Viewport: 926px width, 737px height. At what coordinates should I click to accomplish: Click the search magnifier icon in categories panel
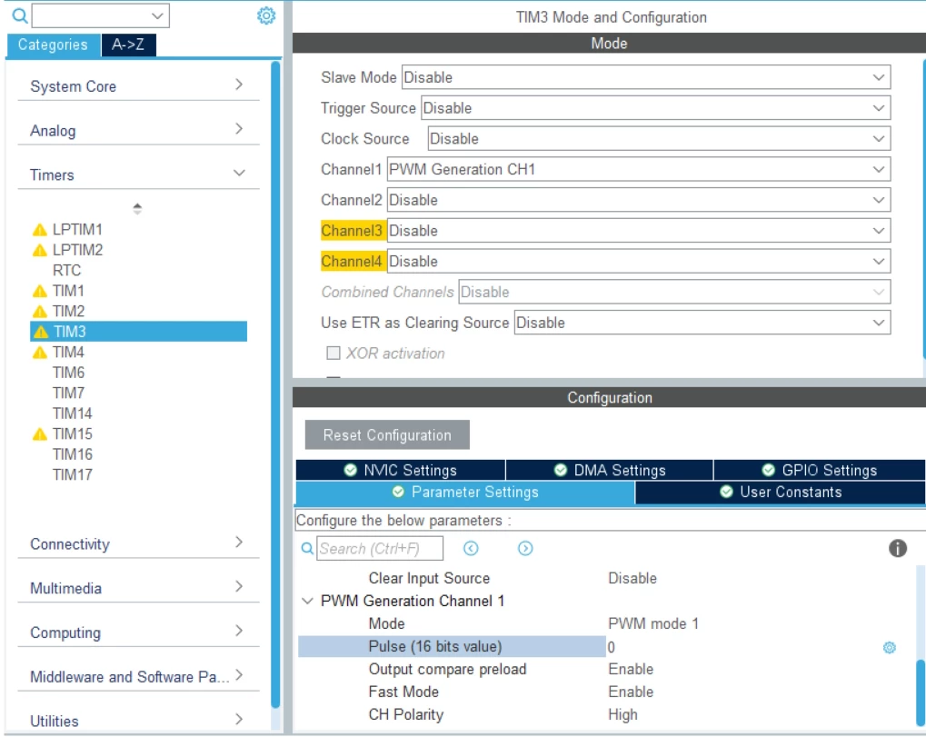coord(19,16)
